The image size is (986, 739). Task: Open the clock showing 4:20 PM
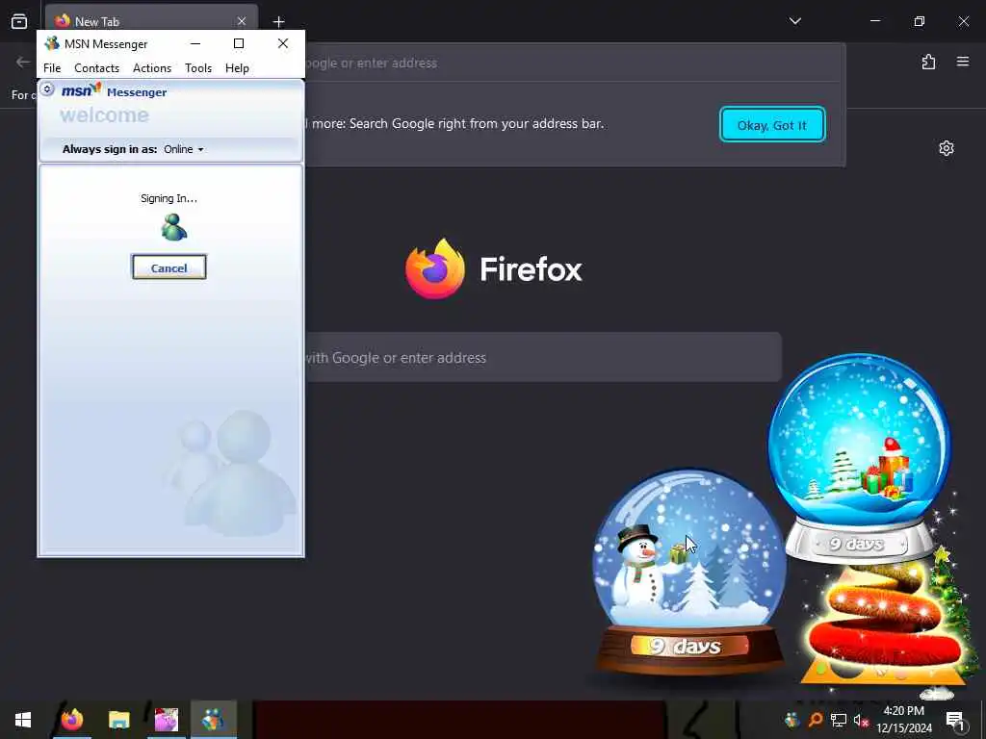pos(904,720)
